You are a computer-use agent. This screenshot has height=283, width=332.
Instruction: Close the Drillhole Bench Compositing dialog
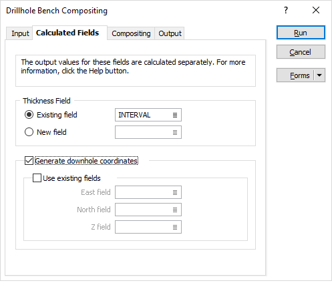tap(316, 10)
